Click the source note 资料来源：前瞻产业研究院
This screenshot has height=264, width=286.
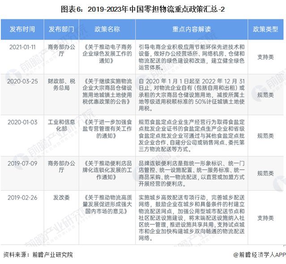tap(38, 255)
